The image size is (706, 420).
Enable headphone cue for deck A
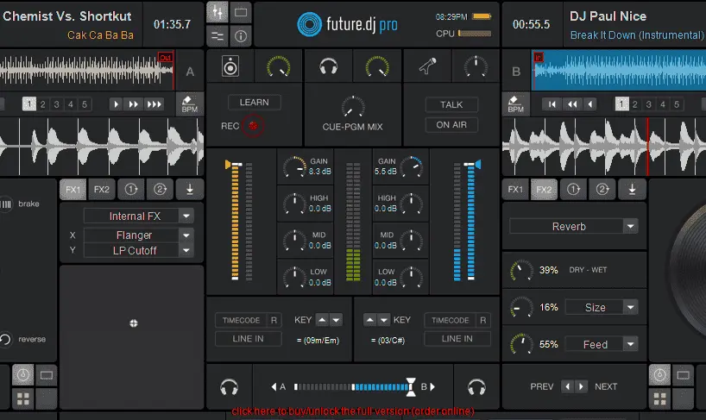229,386
